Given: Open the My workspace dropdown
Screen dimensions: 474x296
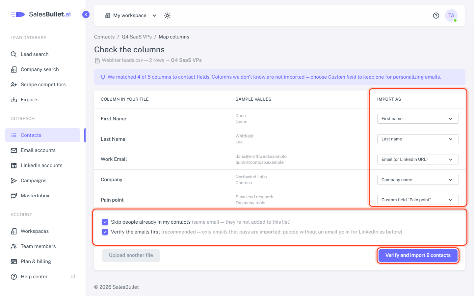Looking at the screenshot, I should point(131,15).
